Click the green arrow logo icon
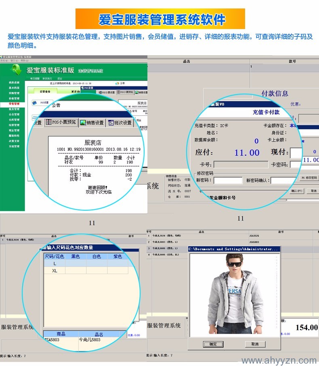This screenshot has width=319, height=366. tap(16, 69)
